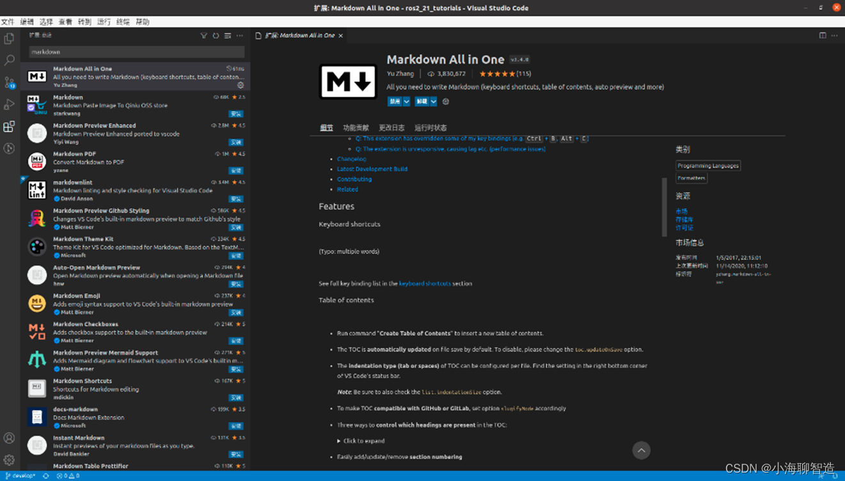Open the Search view in activity bar
The height and width of the screenshot is (481, 845).
pos(9,60)
